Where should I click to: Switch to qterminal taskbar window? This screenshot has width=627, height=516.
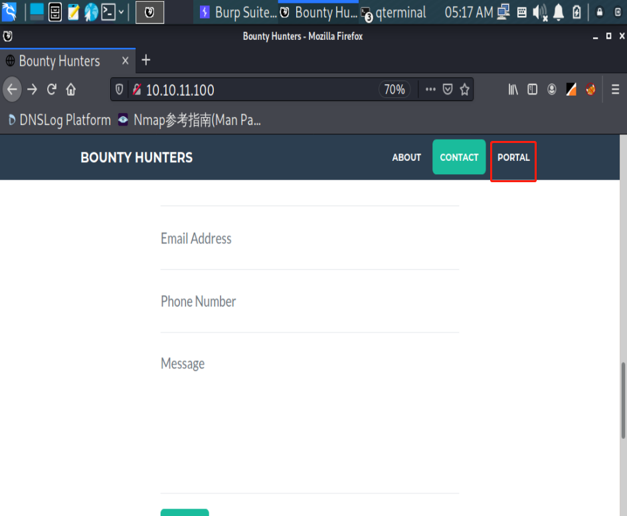coord(393,13)
